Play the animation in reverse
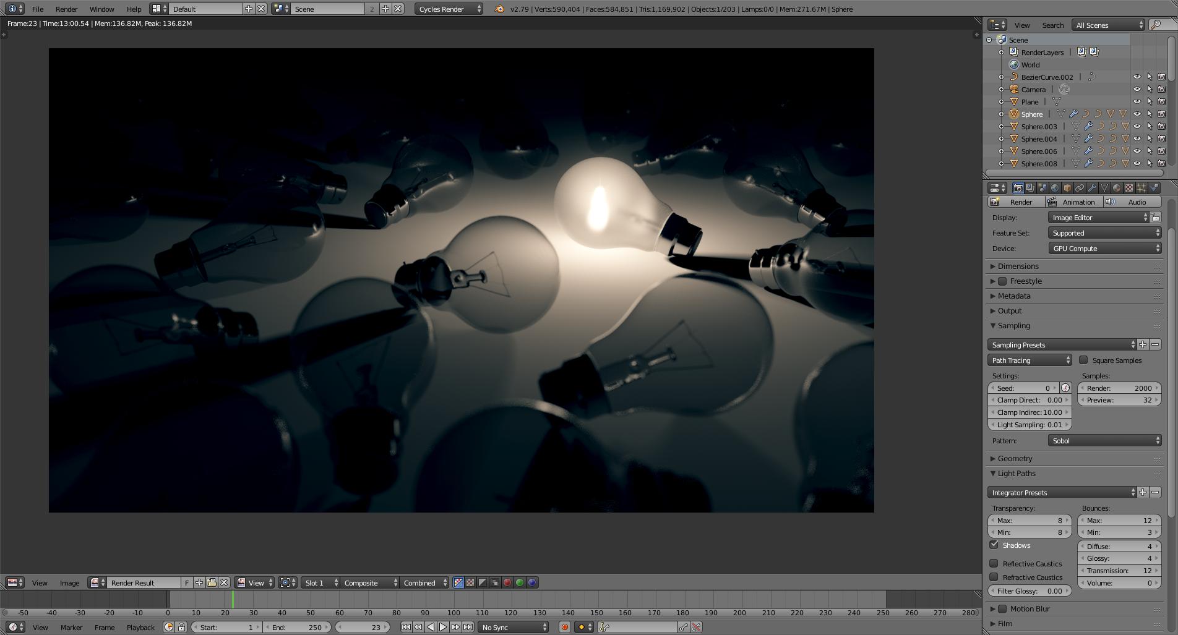This screenshot has width=1178, height=635. (431, 627)
